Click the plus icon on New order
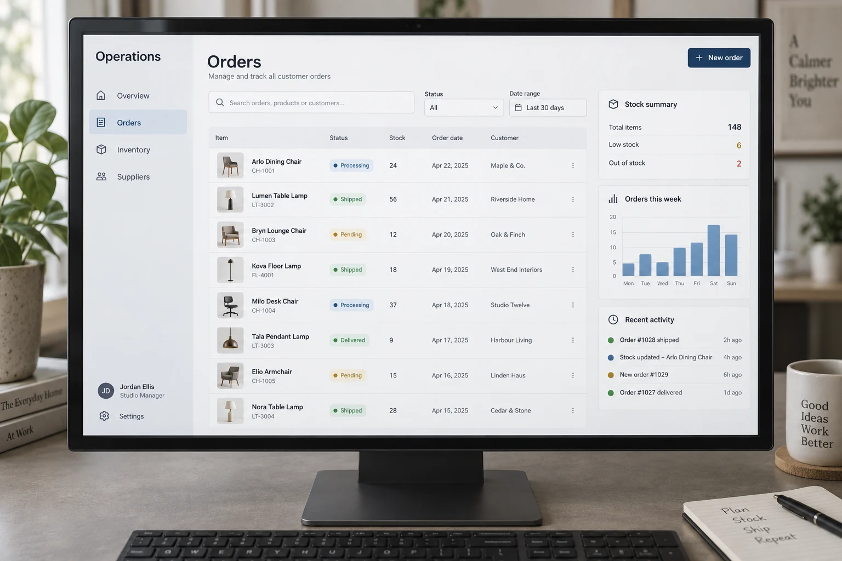The width and height of the screenshot is (842, 561). tap(699, 58)
